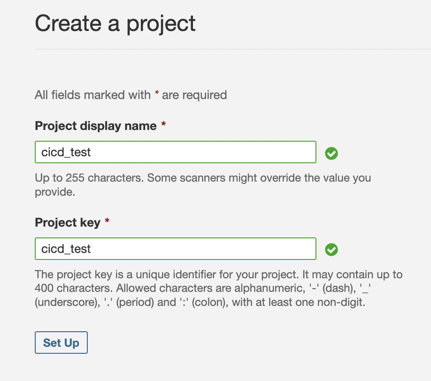Click the 'Create a project' heading
Screen dimensions: 431x381
point(115,23)
